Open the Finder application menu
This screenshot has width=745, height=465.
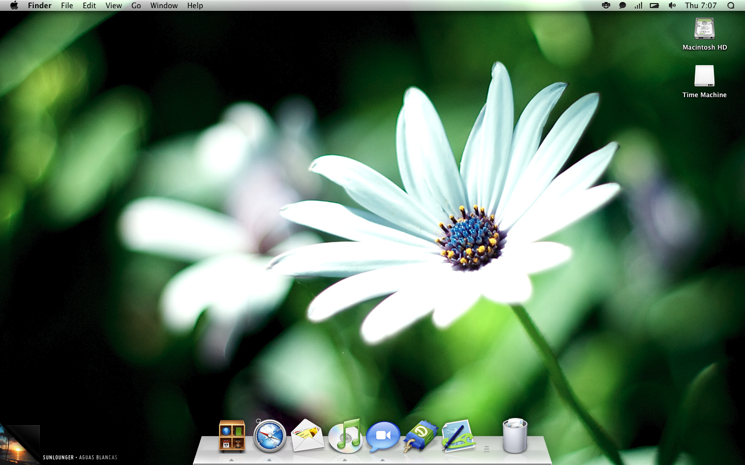coord(40,6)
